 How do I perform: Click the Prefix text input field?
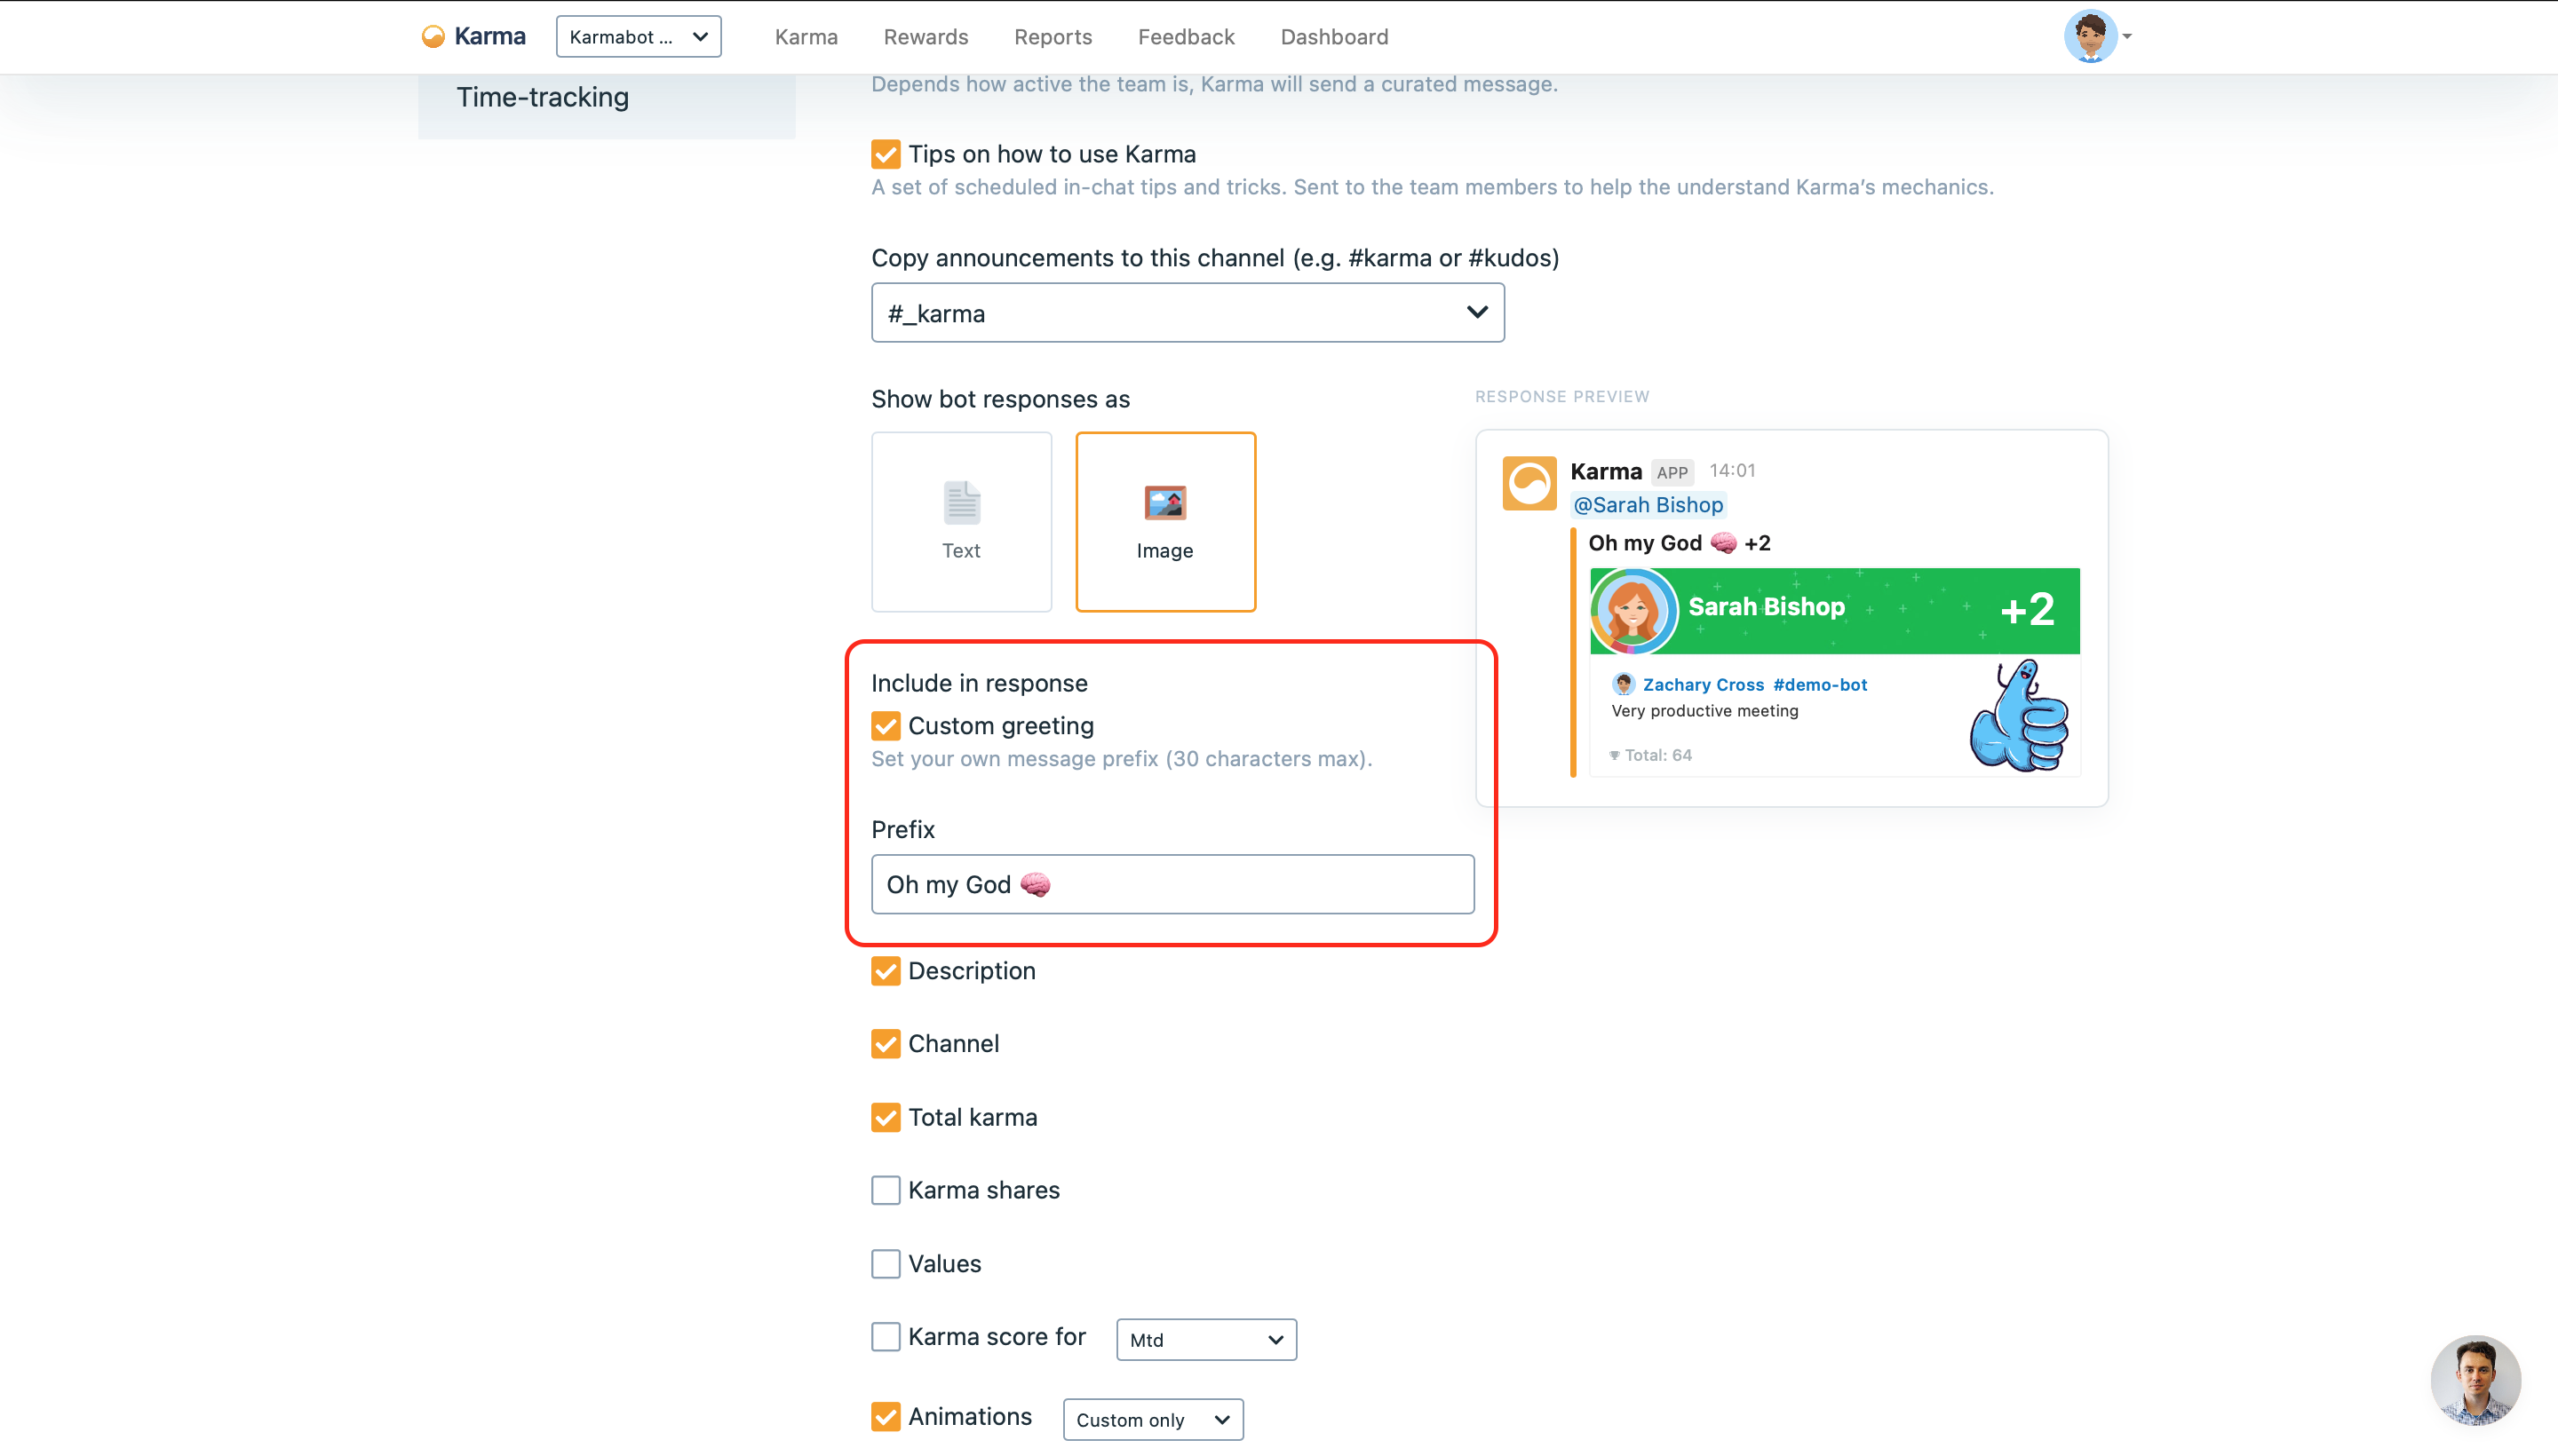point(1172,884)
